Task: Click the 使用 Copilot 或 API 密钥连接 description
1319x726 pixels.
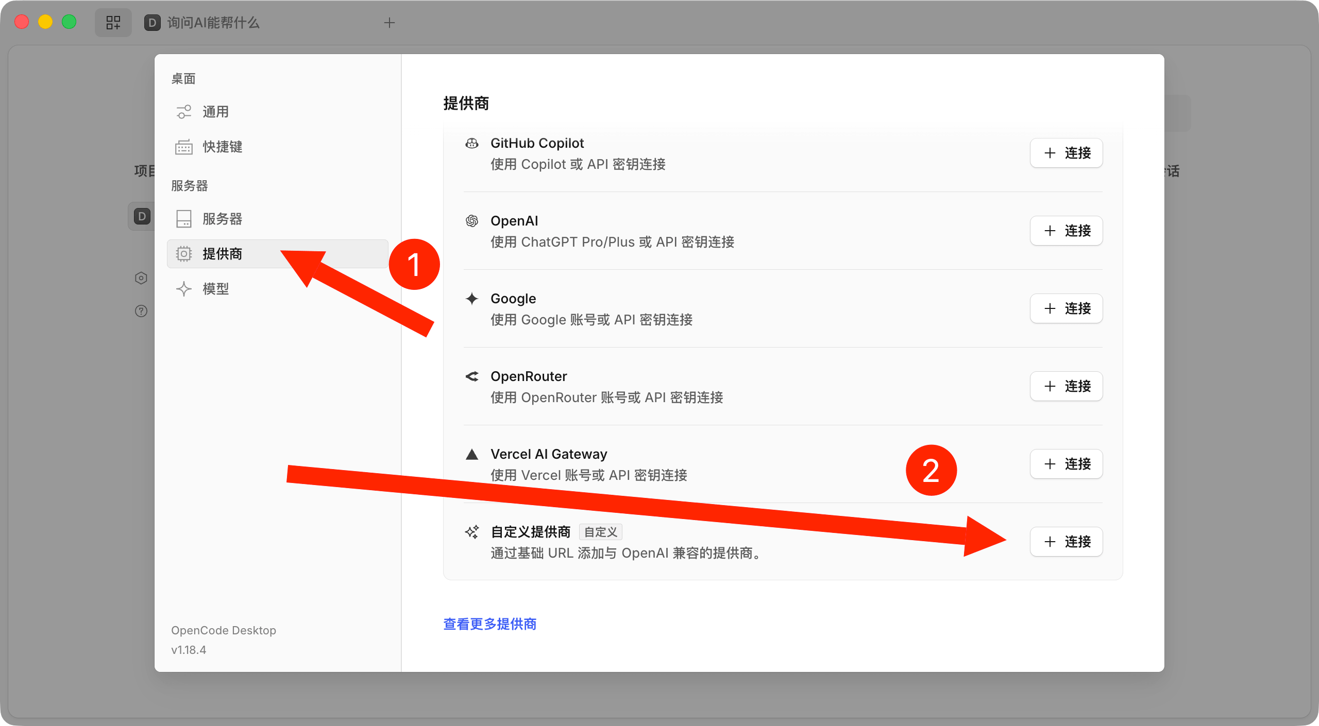Action: pos(578,164)
